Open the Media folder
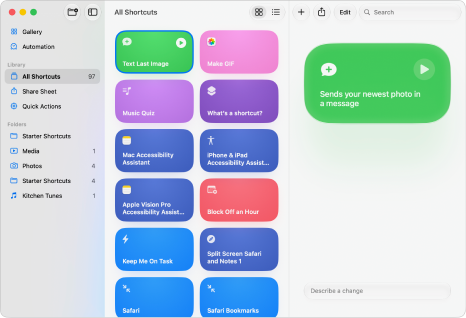The height and width of the screenshot is (318, 466). [52, 151]
